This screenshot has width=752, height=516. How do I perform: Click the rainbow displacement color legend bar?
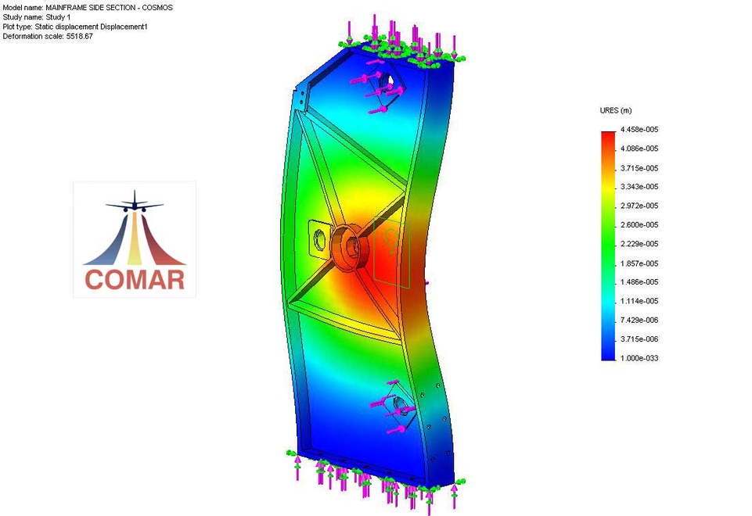tap(608, 245)
